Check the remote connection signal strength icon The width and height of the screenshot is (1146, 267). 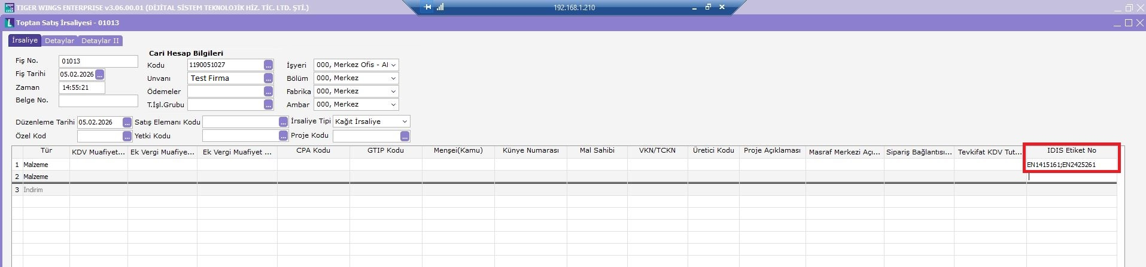pyautogui.click(x=440, y=7)
